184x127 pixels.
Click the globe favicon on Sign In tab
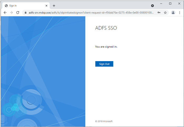pyautogui.click(x=6, y=6)
